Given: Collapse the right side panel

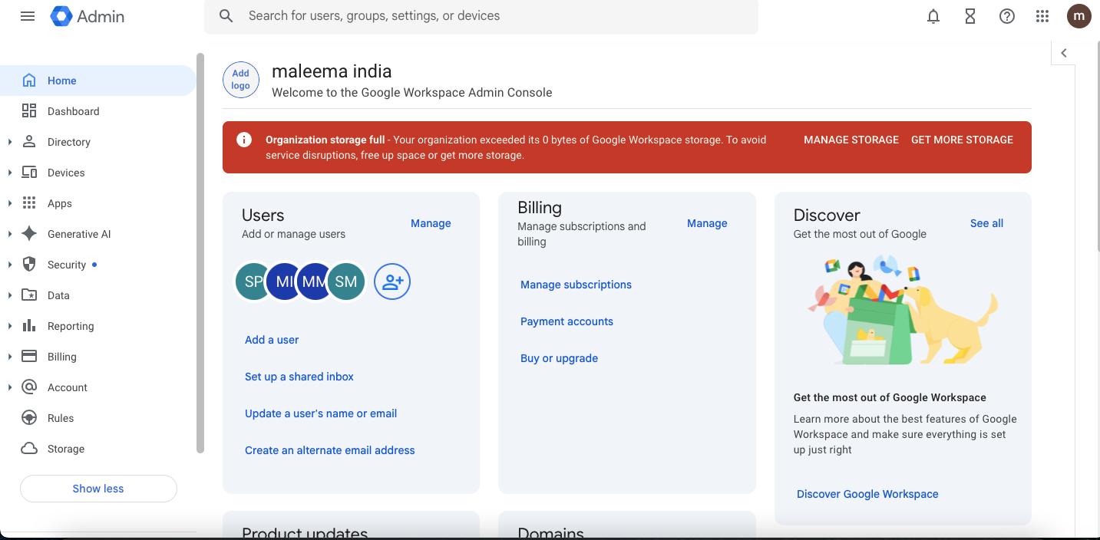Looking at the screenshot, I should click(x=1064, y=53).
